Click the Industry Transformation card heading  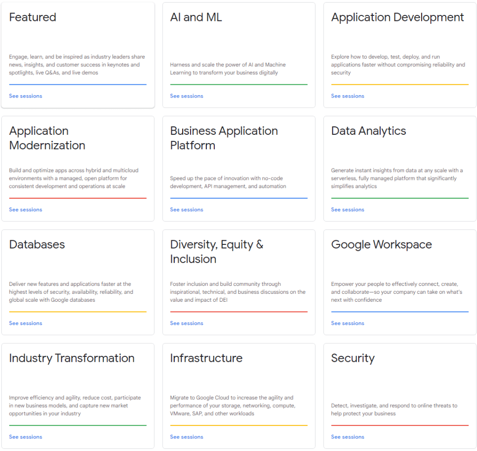pyautogui.click(x=72, y=358)
